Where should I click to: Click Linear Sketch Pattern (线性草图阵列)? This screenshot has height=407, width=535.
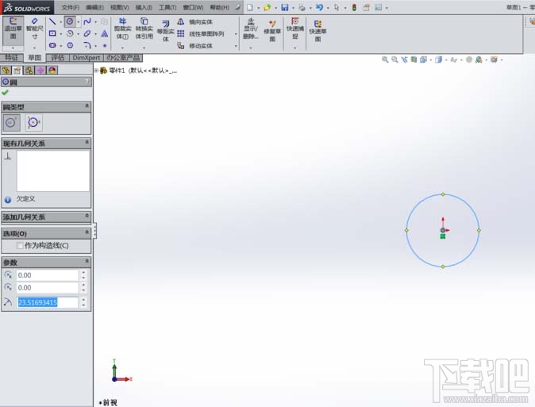(x=201, y=34)
